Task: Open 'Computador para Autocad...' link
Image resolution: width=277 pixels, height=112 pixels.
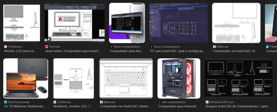Action: pyautogui.click(x=179, y=107)
